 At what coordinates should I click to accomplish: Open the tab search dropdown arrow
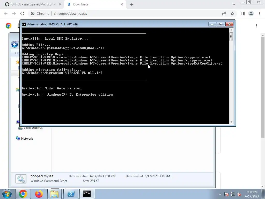pyautogui.click(x=234, y=4)
